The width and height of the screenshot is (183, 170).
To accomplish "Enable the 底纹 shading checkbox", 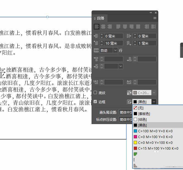I will 95,92.
